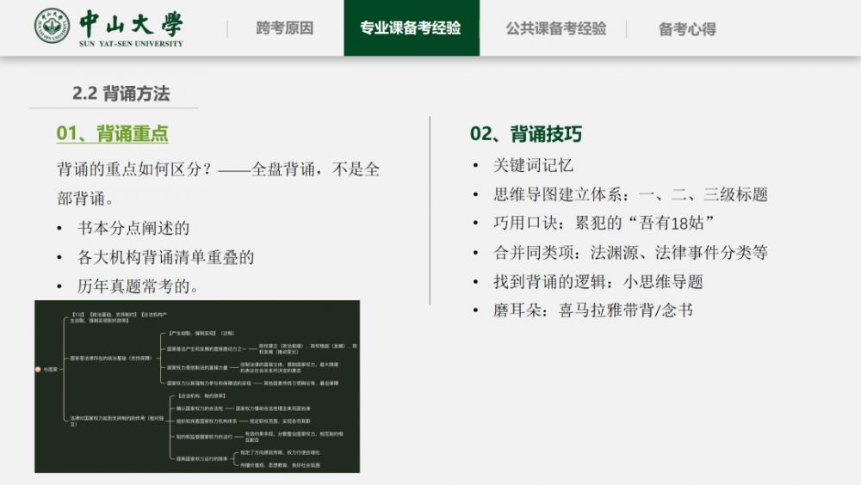Select the 与国家 root node in mind map
Image resolution: width=861 pixels, height=485 pixels.
click(50, 369)
